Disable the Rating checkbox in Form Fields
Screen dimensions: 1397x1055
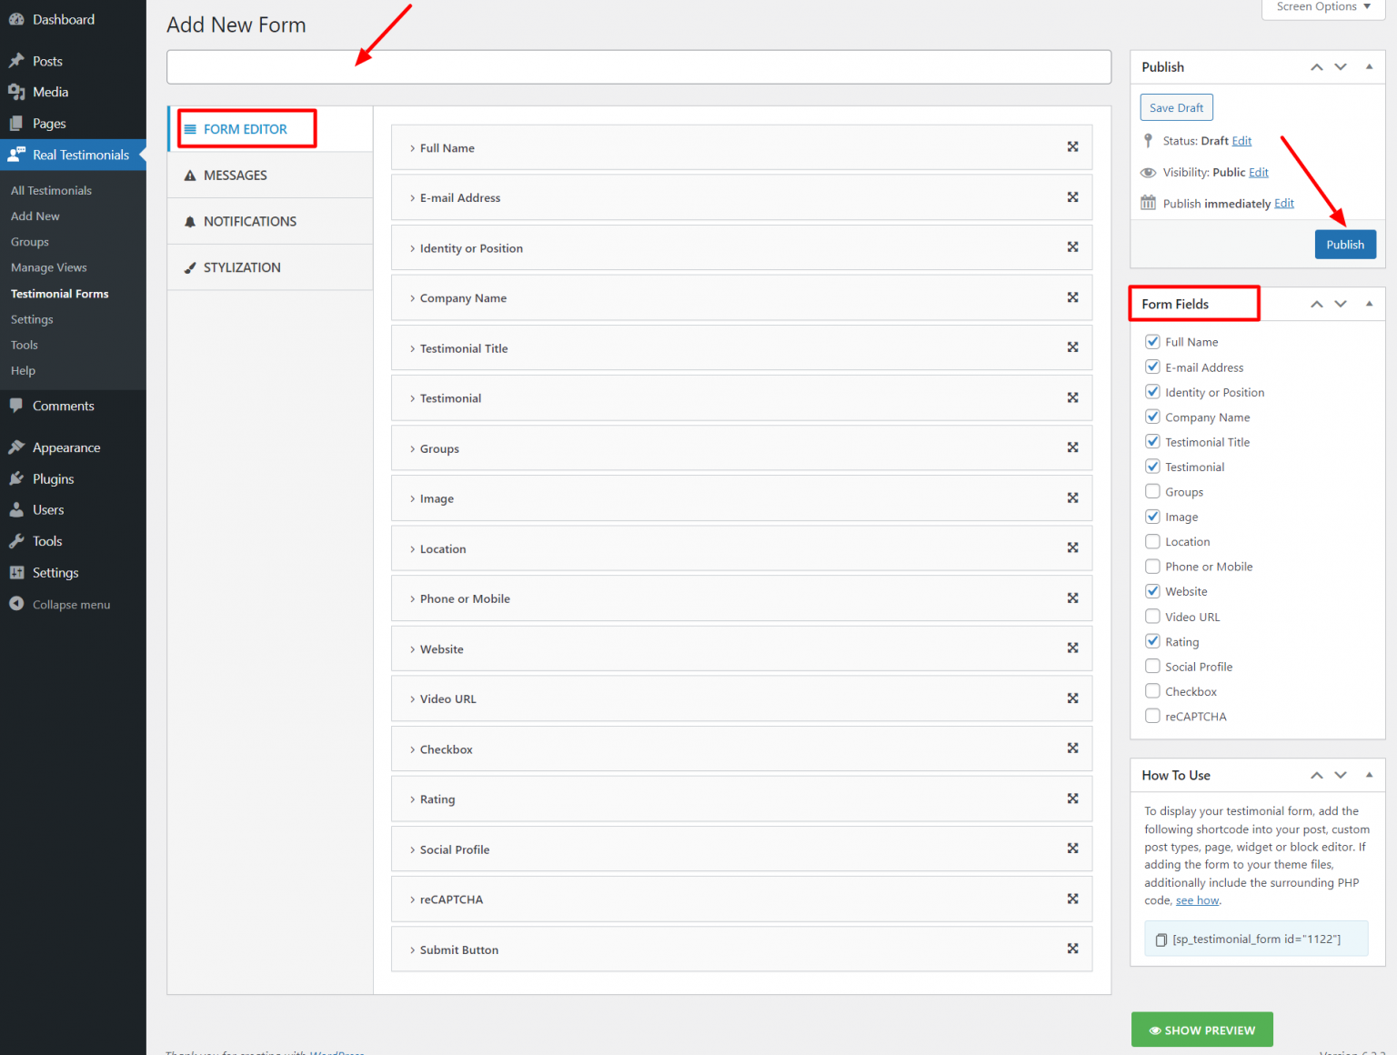[1152, 641]
